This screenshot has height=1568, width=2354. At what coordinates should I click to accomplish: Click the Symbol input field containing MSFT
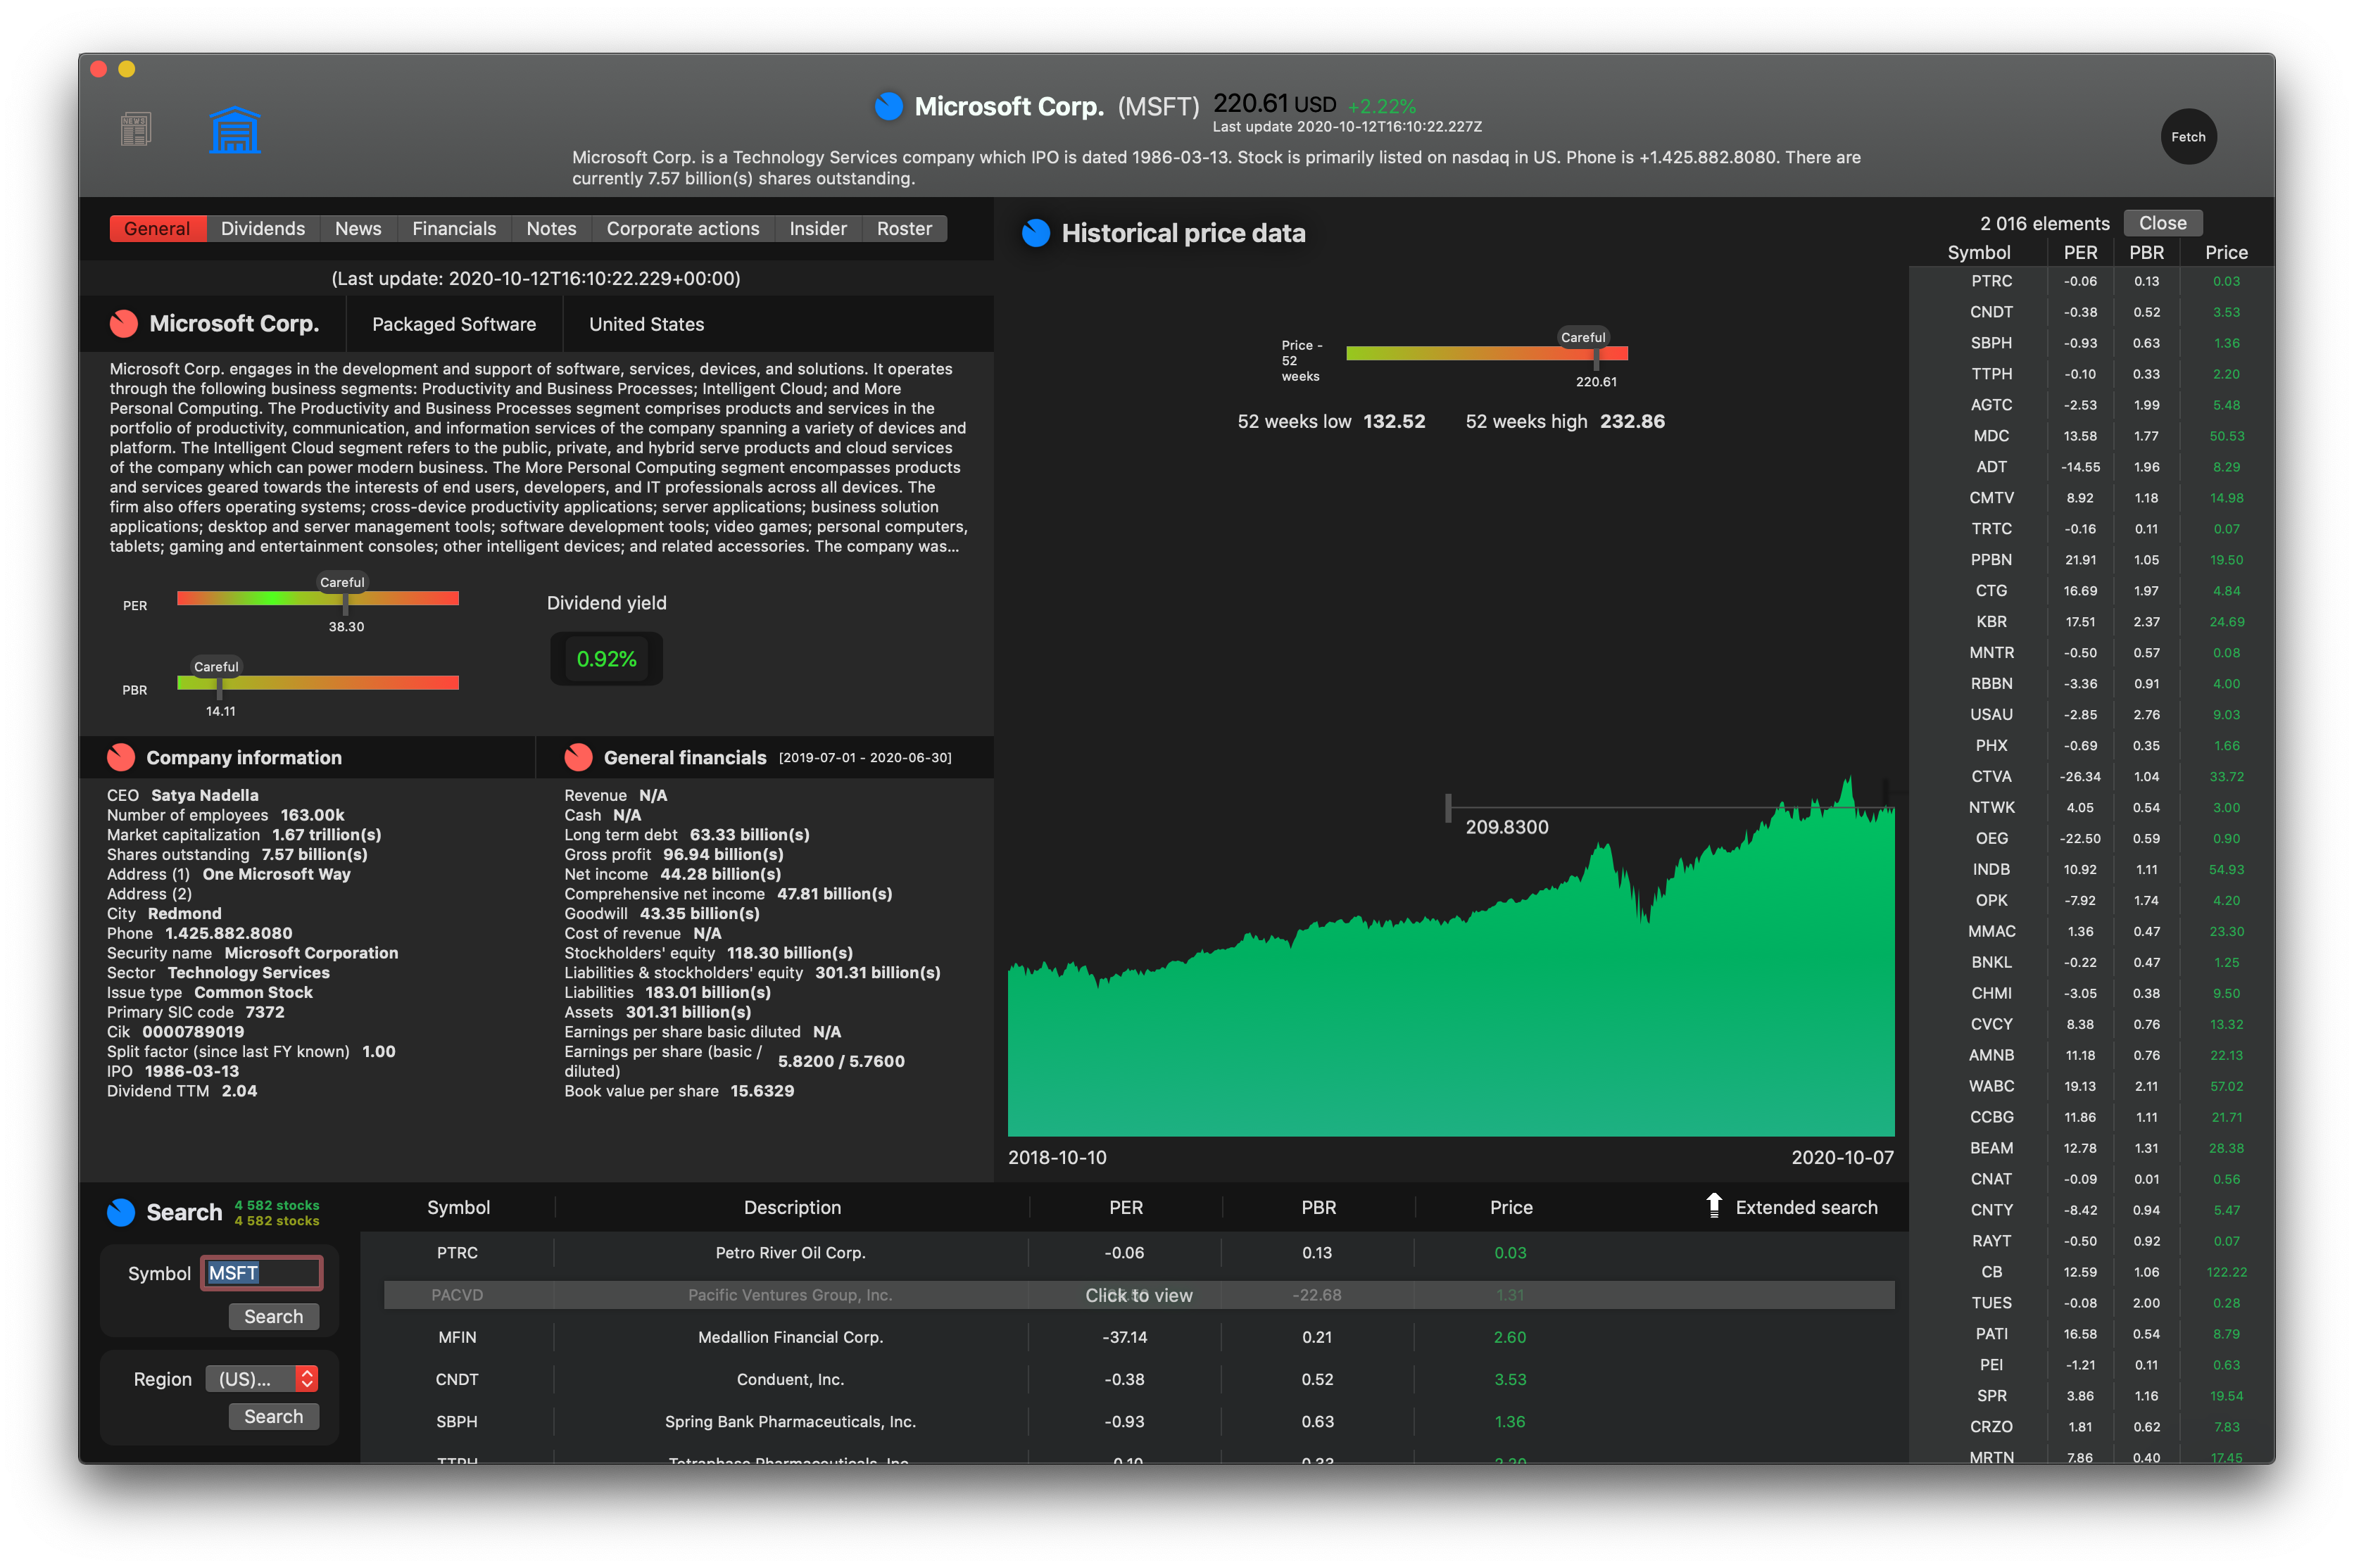point(261,1273)
